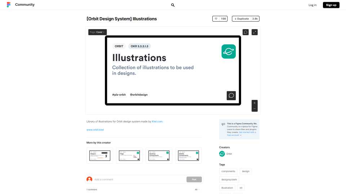Go to Community in the header
The image size is (346, 194).
[x=25, y=5]
